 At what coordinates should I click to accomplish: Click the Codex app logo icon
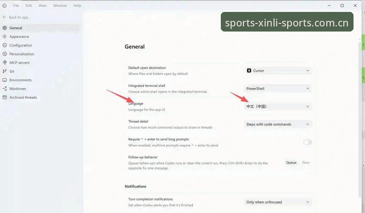pyautogui.click(x=4, y=6)
